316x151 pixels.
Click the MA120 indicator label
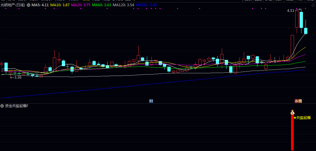click(123, 5)
